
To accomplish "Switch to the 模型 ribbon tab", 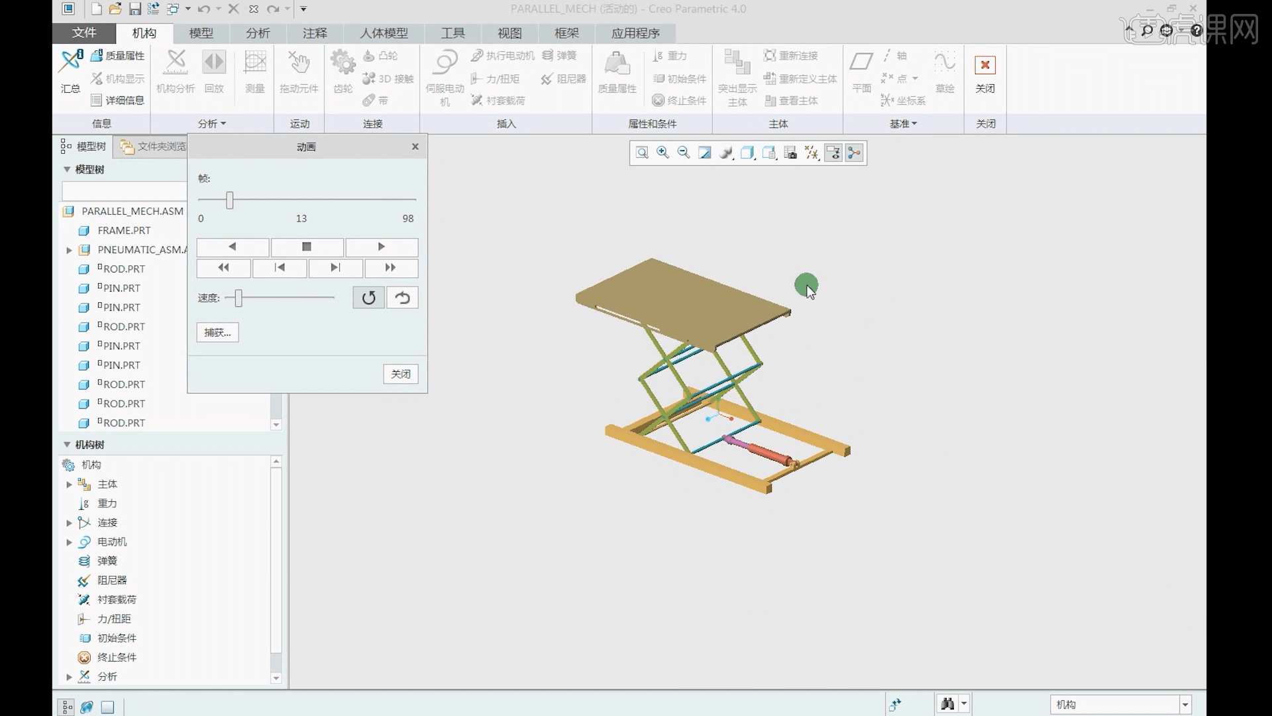I will tap(201, 33).
